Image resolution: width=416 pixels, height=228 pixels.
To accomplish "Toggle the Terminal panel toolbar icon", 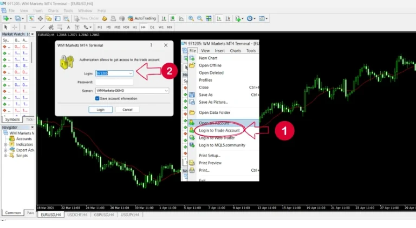I will [57, 18].
